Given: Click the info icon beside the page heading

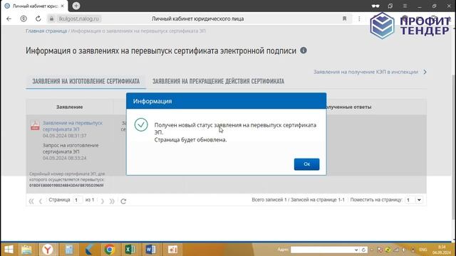Looking at the screenshot, I should pos(304,50).
